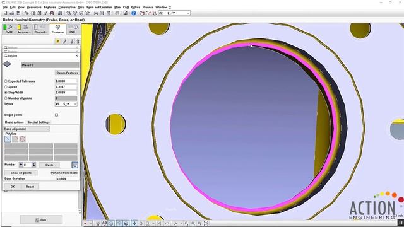Click the Plane feature name field

tap(50, 65)
